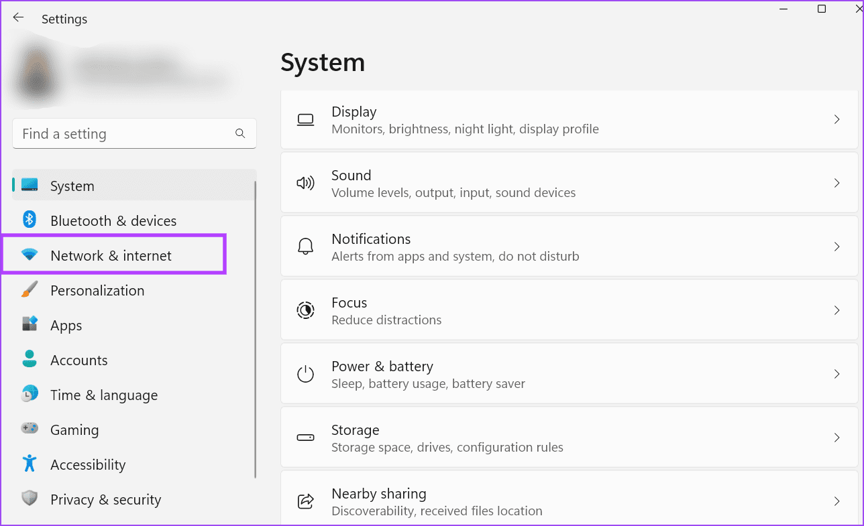Click the Focus circle icon
The height and width of the screenshot is (526, 864).
pyautogui.click(x=305, y=310)
